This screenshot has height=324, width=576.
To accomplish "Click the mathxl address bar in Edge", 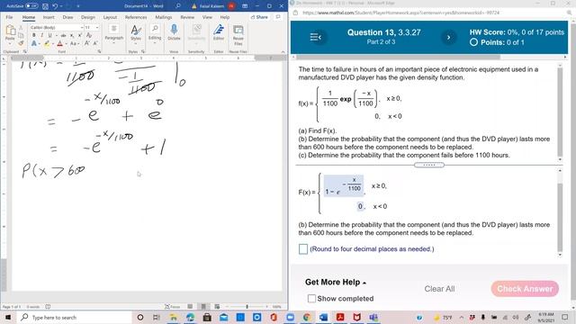I will pos(400,13).
